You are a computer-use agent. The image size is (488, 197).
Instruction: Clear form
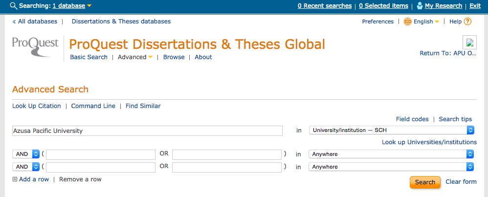click(x=461, y=182)
